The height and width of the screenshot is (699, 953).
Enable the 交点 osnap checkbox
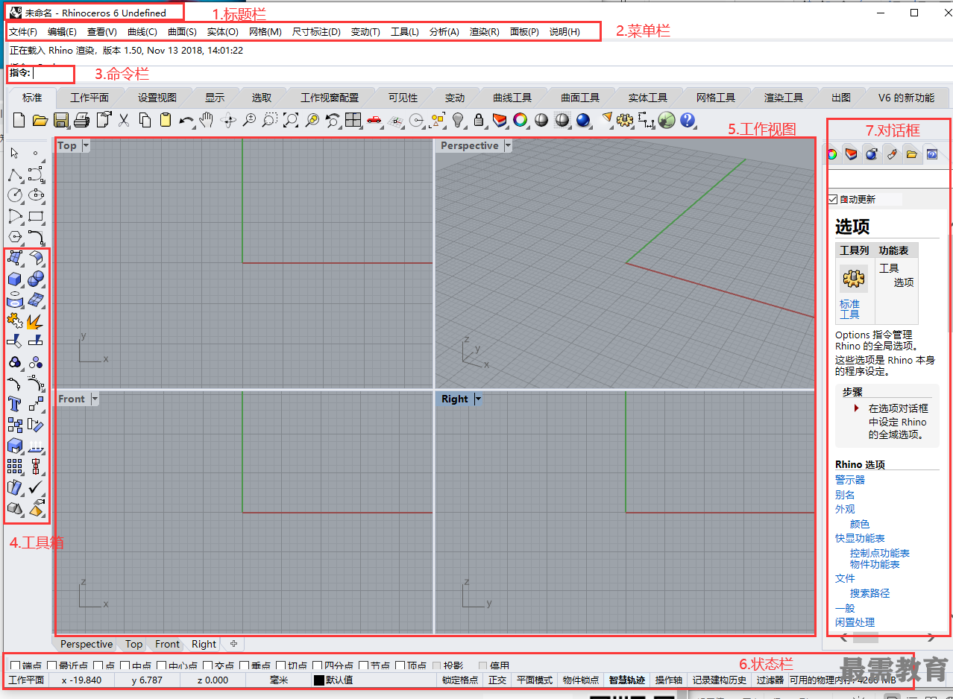pyautogui.click(x=207, y=665)
